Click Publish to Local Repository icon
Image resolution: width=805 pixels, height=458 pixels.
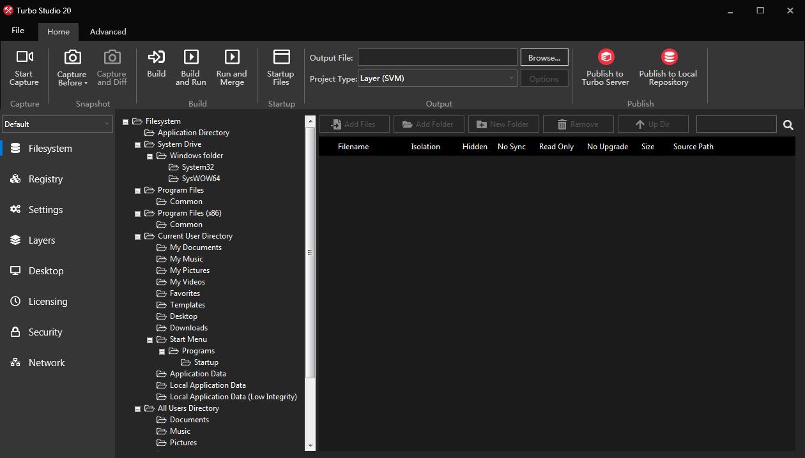(668, 57)
